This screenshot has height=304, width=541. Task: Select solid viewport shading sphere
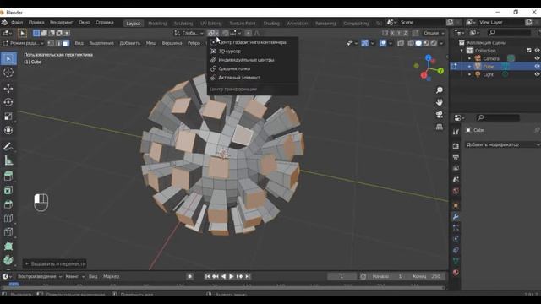pyautogui.click(x=418, y=43)
